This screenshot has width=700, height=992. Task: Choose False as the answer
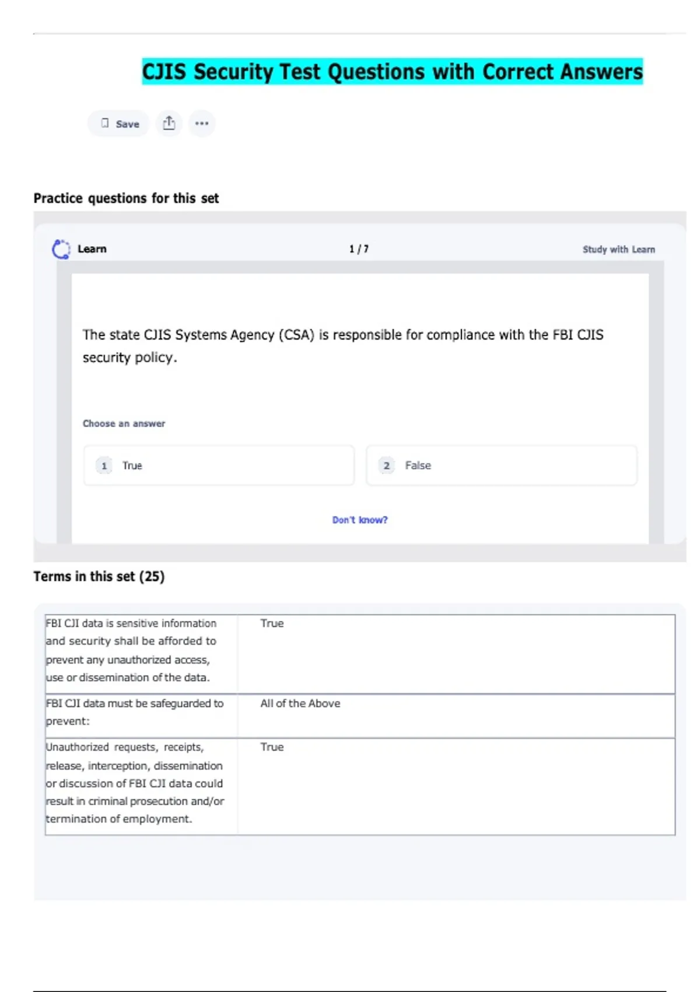(501, 466)
